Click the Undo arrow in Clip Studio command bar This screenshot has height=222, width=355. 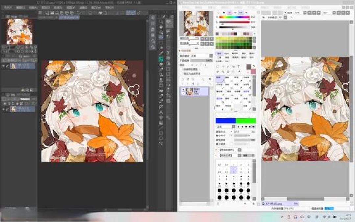(x=79, y=13)
